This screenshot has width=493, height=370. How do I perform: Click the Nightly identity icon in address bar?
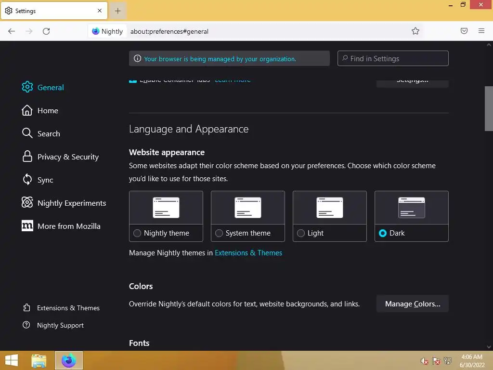coord(107,31)
